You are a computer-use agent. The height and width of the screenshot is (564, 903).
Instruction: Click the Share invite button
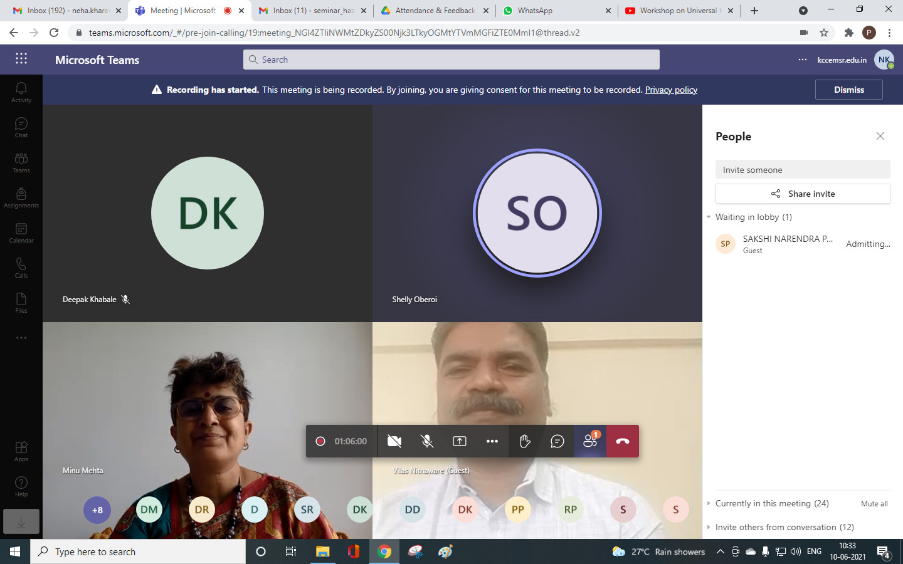802,194
